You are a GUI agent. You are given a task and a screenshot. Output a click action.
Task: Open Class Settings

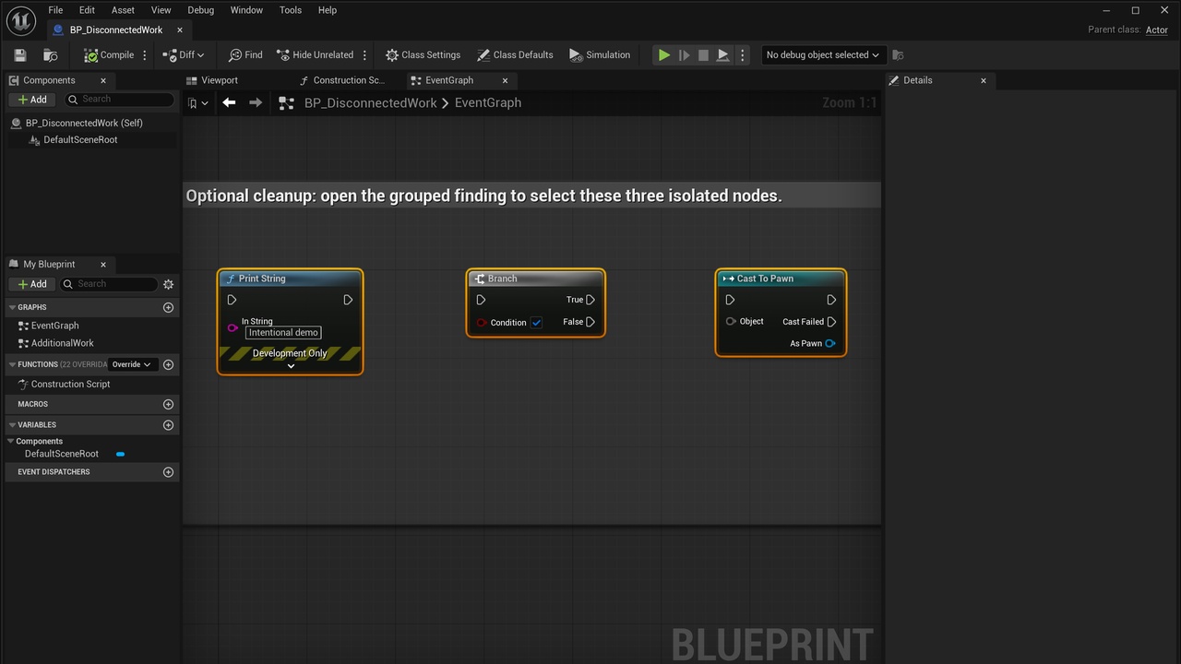coord(423,55)
